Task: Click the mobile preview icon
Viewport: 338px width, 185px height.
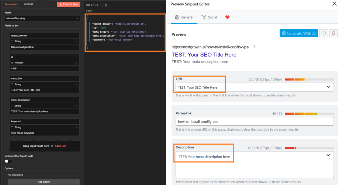Action: click(333, 33)
